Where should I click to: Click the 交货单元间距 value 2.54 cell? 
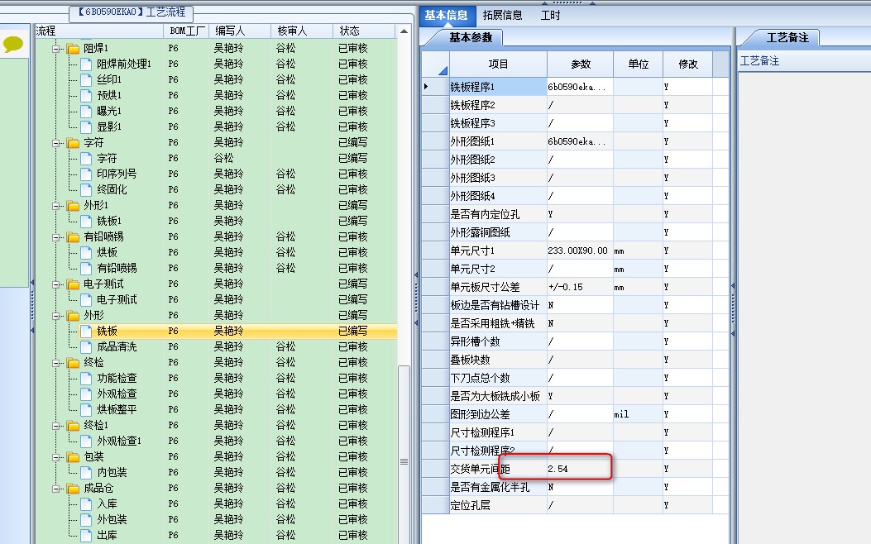pyautogui.click(x=580, y=469)
